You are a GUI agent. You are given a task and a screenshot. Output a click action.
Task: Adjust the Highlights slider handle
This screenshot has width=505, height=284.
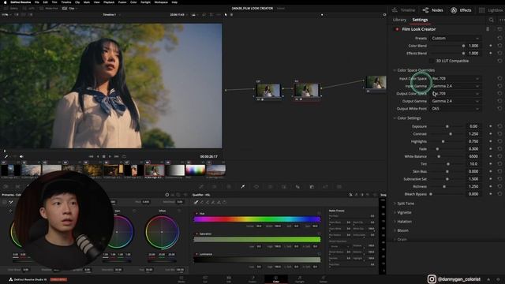[x=443, y=141]
